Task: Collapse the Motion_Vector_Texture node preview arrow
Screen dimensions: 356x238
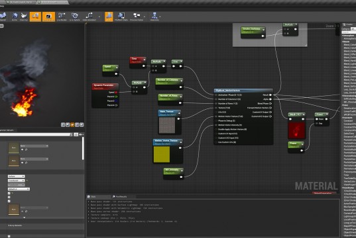Action: 181,141
